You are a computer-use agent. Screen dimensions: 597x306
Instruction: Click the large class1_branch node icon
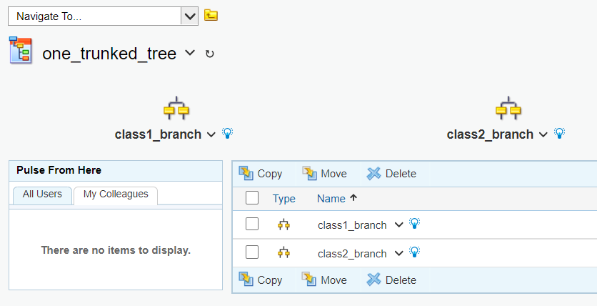click(x=176, y=108)
